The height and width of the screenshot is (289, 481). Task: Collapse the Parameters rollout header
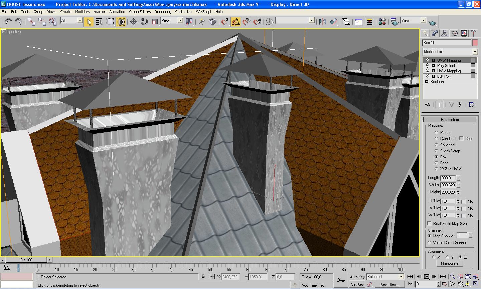click(x=450, y=120)
